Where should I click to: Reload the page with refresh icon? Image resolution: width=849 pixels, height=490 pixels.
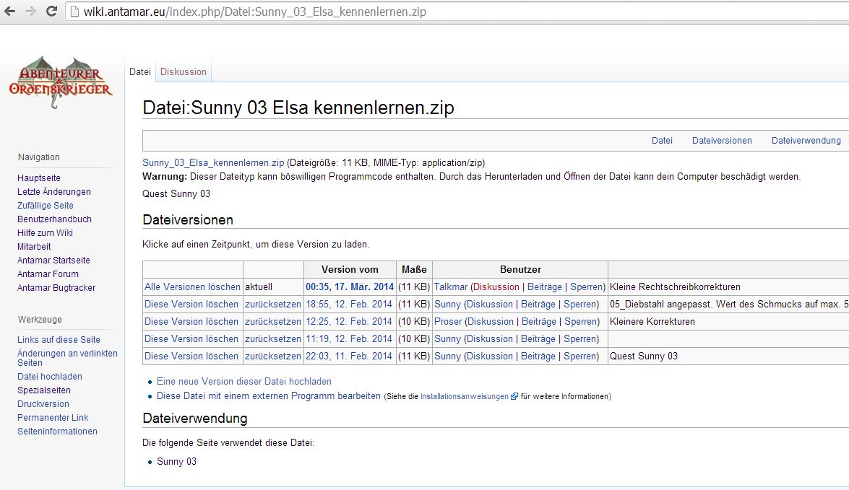(51, 12)
